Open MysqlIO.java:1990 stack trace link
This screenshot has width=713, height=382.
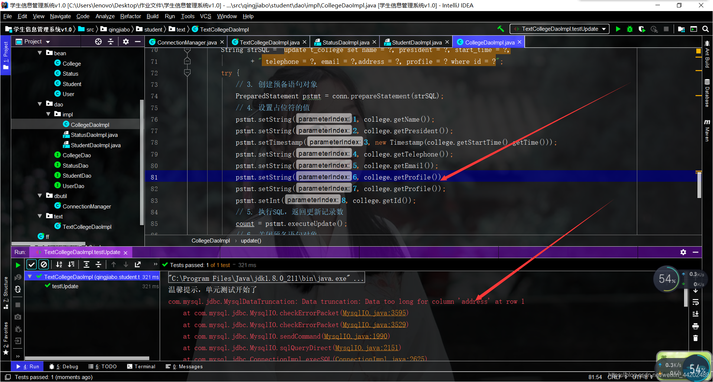355,336
